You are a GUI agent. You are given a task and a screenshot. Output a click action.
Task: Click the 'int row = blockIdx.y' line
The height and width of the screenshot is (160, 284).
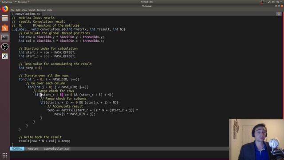(x=61, y=37)
